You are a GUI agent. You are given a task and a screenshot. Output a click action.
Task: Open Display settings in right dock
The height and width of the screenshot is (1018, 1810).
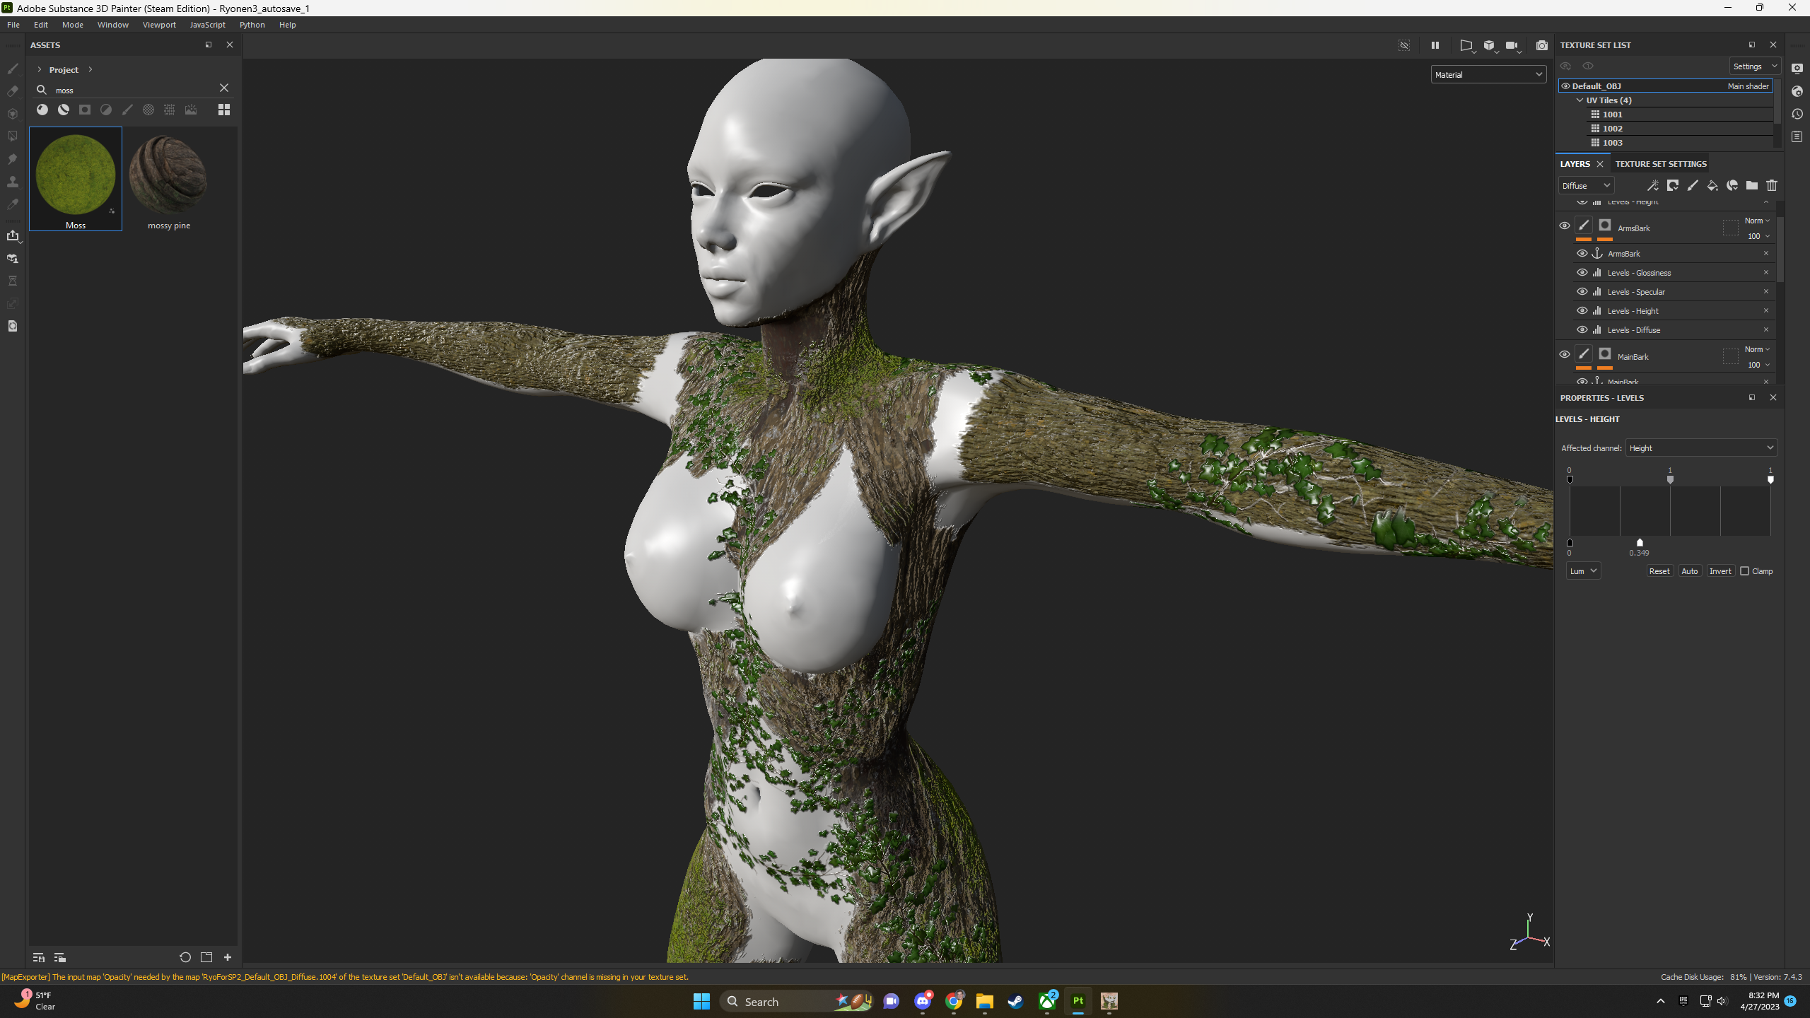1797,69
